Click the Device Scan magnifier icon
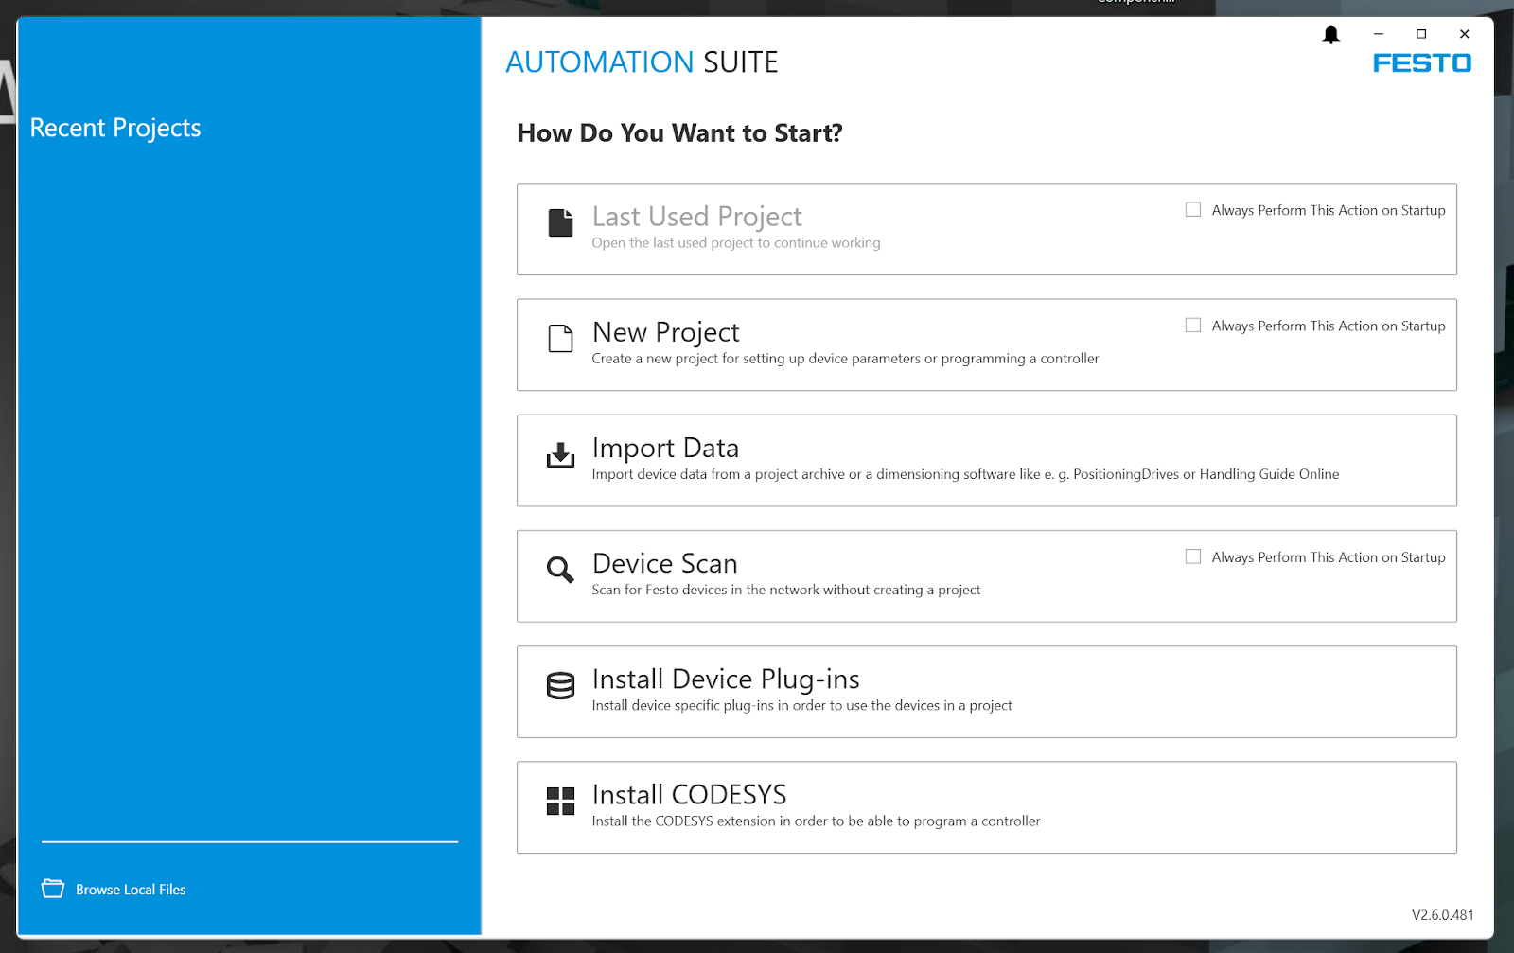The image size is (1514, 953). click(560, 570)
